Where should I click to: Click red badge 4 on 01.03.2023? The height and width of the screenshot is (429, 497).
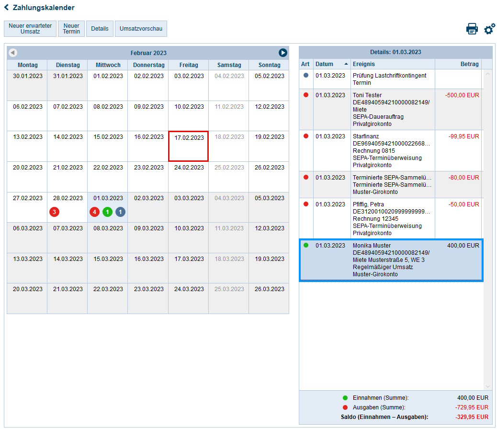pyautogui.click(x=94, y=212)
